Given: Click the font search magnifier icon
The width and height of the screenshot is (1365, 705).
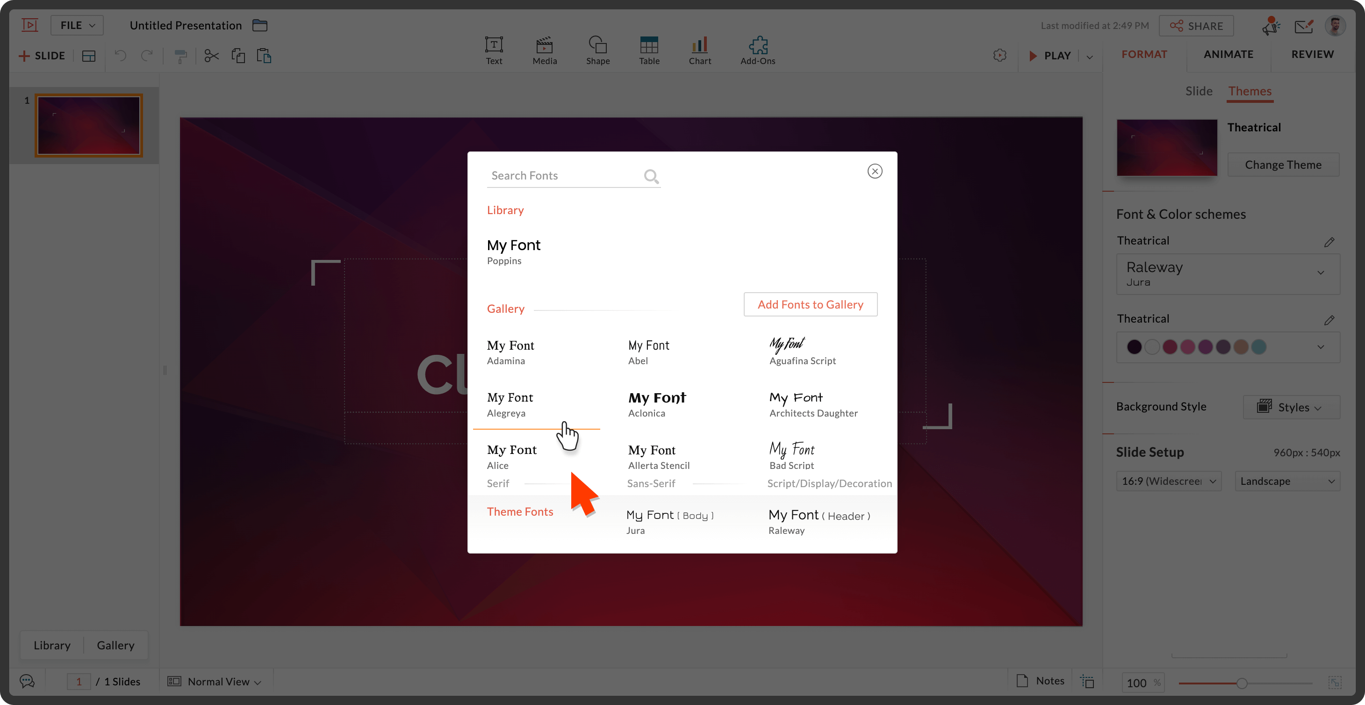Looking at the screenshot, I should [x=651, y=176].
